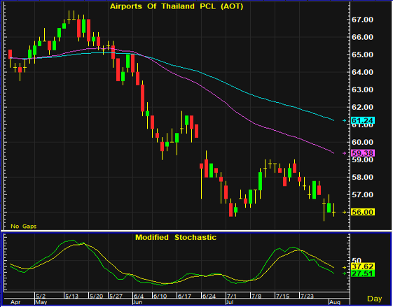Image resolution: width=393 pixels, height=307 pixels.
Task: Click the magenta arrow beside 59.38
Action: pyautogui.click(x=345, y=153)
